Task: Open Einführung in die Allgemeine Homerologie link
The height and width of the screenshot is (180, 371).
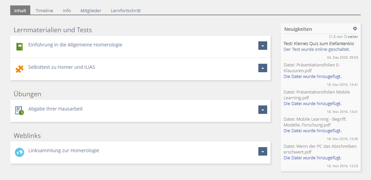Action: click(75, 45)
